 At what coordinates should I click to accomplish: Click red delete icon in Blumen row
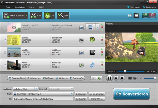tap(102, 40)
